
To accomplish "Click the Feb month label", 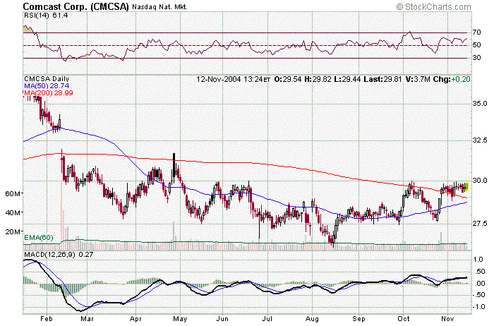I will [x=47, y=319].
